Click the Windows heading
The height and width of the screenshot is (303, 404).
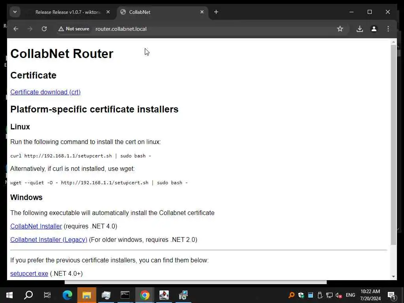26,197
